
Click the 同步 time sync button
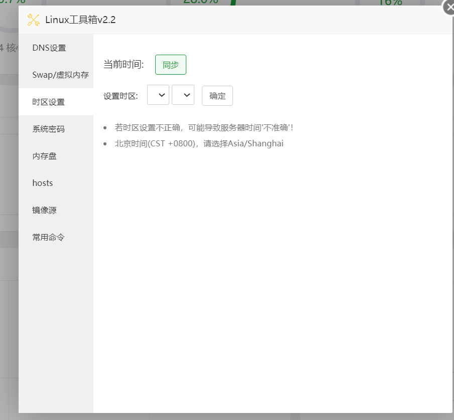pos(171,65)
